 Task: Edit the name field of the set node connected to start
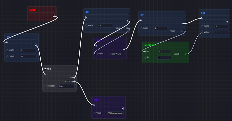point(28,50)
